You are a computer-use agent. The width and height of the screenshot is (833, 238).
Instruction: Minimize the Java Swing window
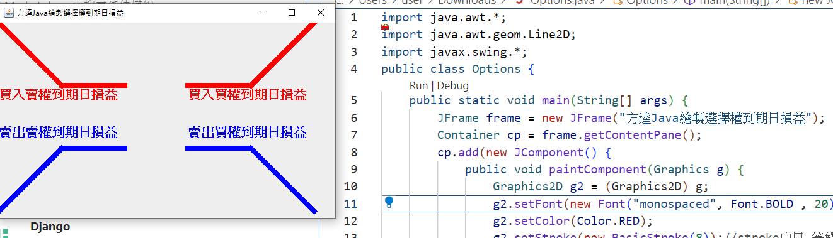tap(263, 13)
